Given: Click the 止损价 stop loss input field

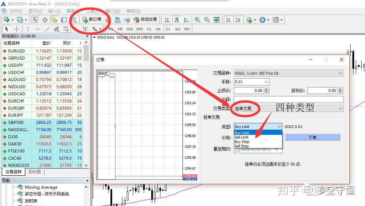Looking at the screenshot, I should (x=249, y=91).
